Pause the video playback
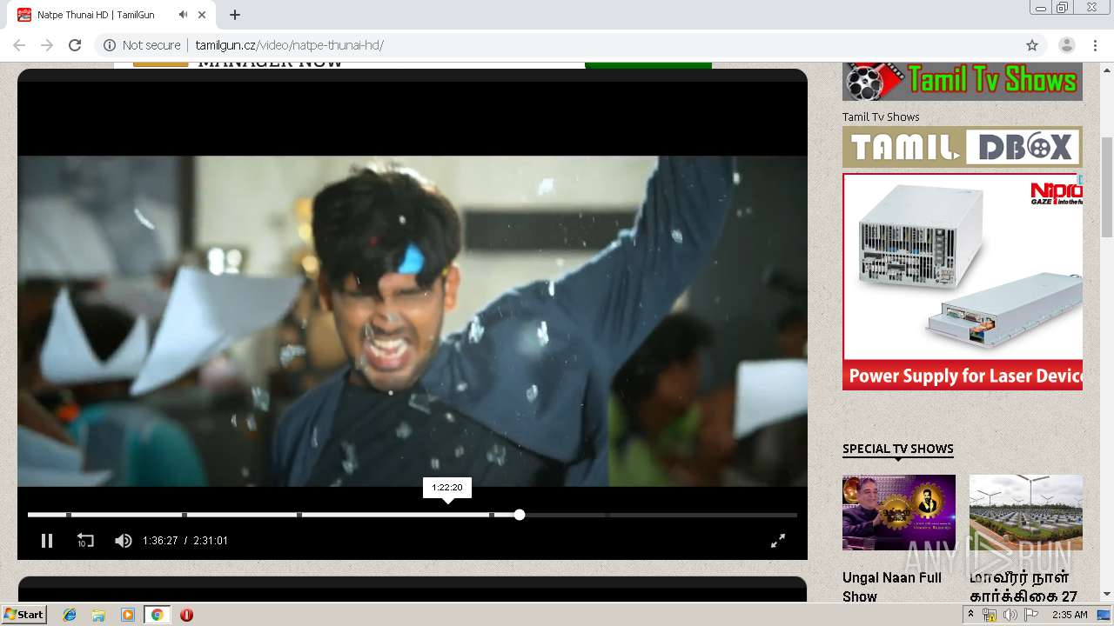The width and height of the screenshot is (1114, 626). point(47,541)
